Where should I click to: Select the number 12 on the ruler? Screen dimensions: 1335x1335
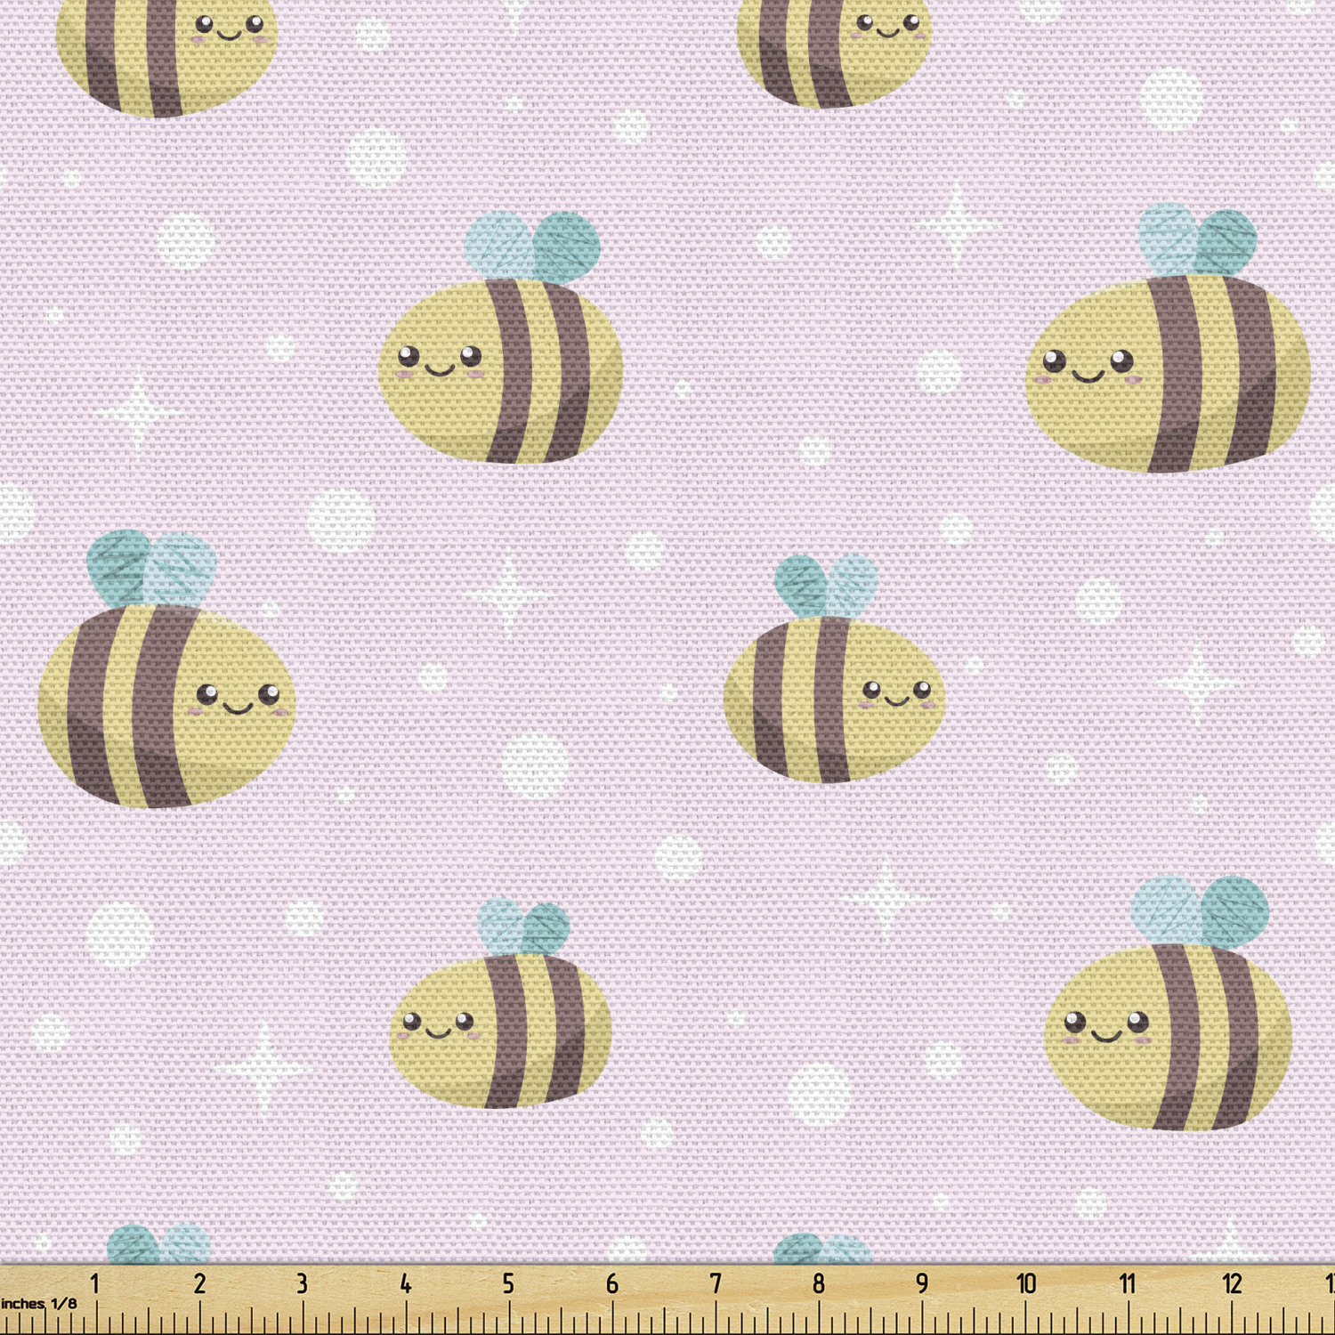[1232, 1283]
